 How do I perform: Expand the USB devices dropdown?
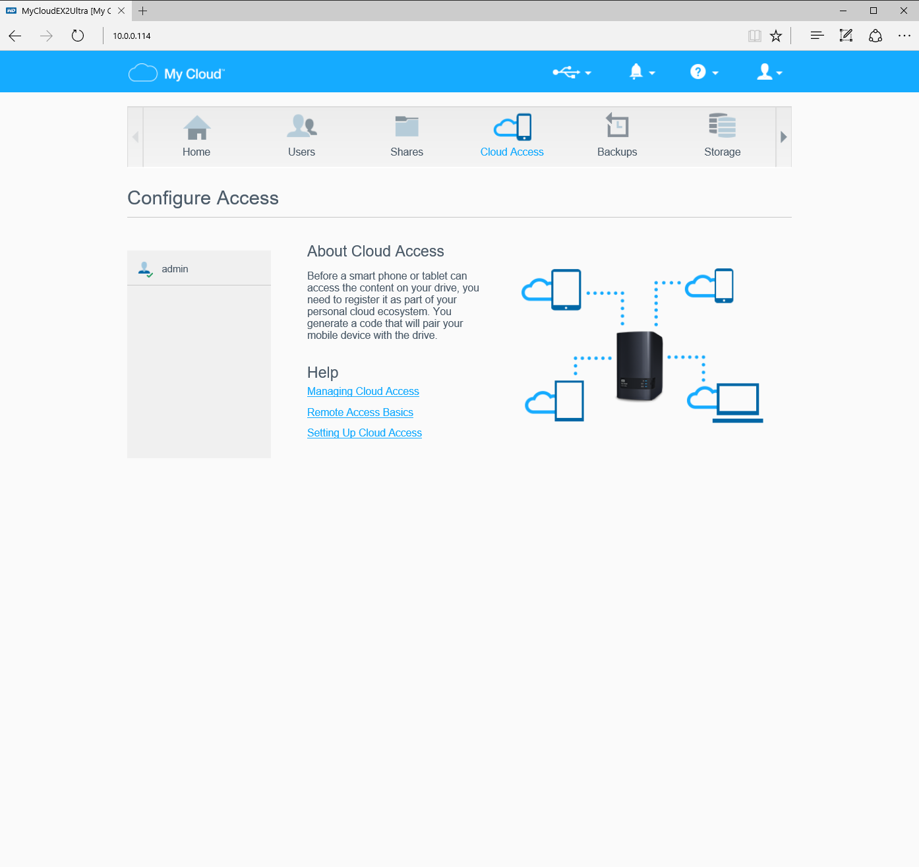pyautogui.click(x=571, y=73)
